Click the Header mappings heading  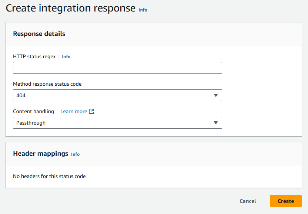[x=40, y=154]
